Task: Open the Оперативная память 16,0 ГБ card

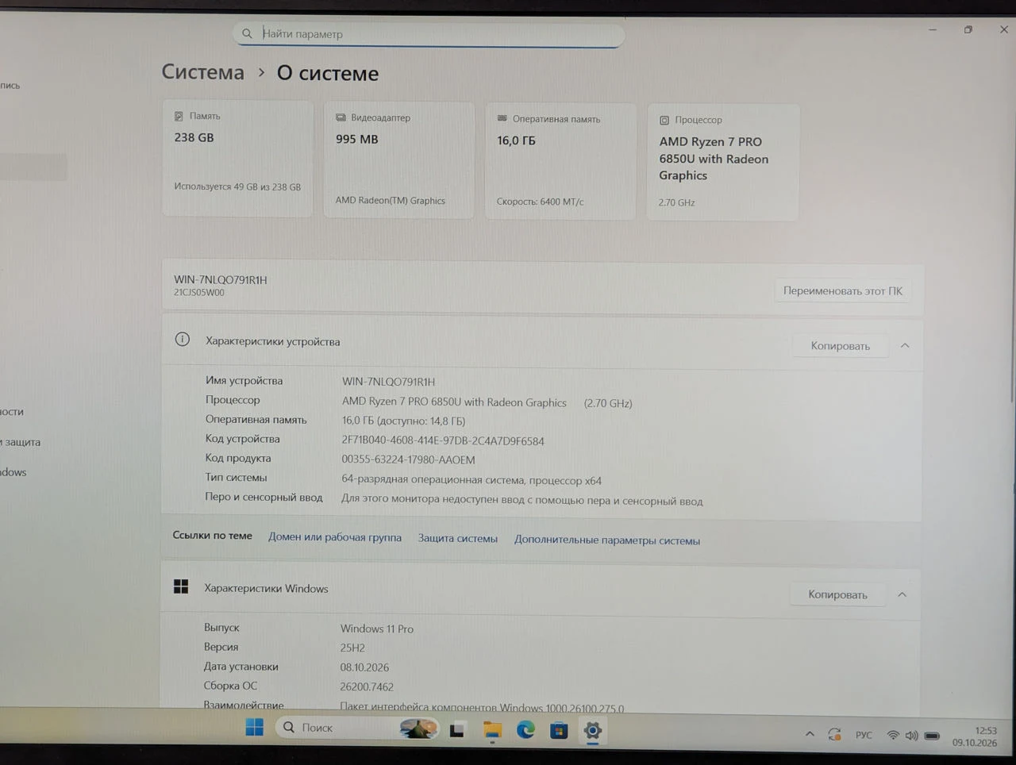Action: click(x=560, y=161)
